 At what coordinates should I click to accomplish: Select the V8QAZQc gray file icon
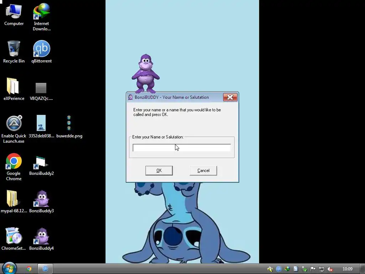(x=41, y=91)
